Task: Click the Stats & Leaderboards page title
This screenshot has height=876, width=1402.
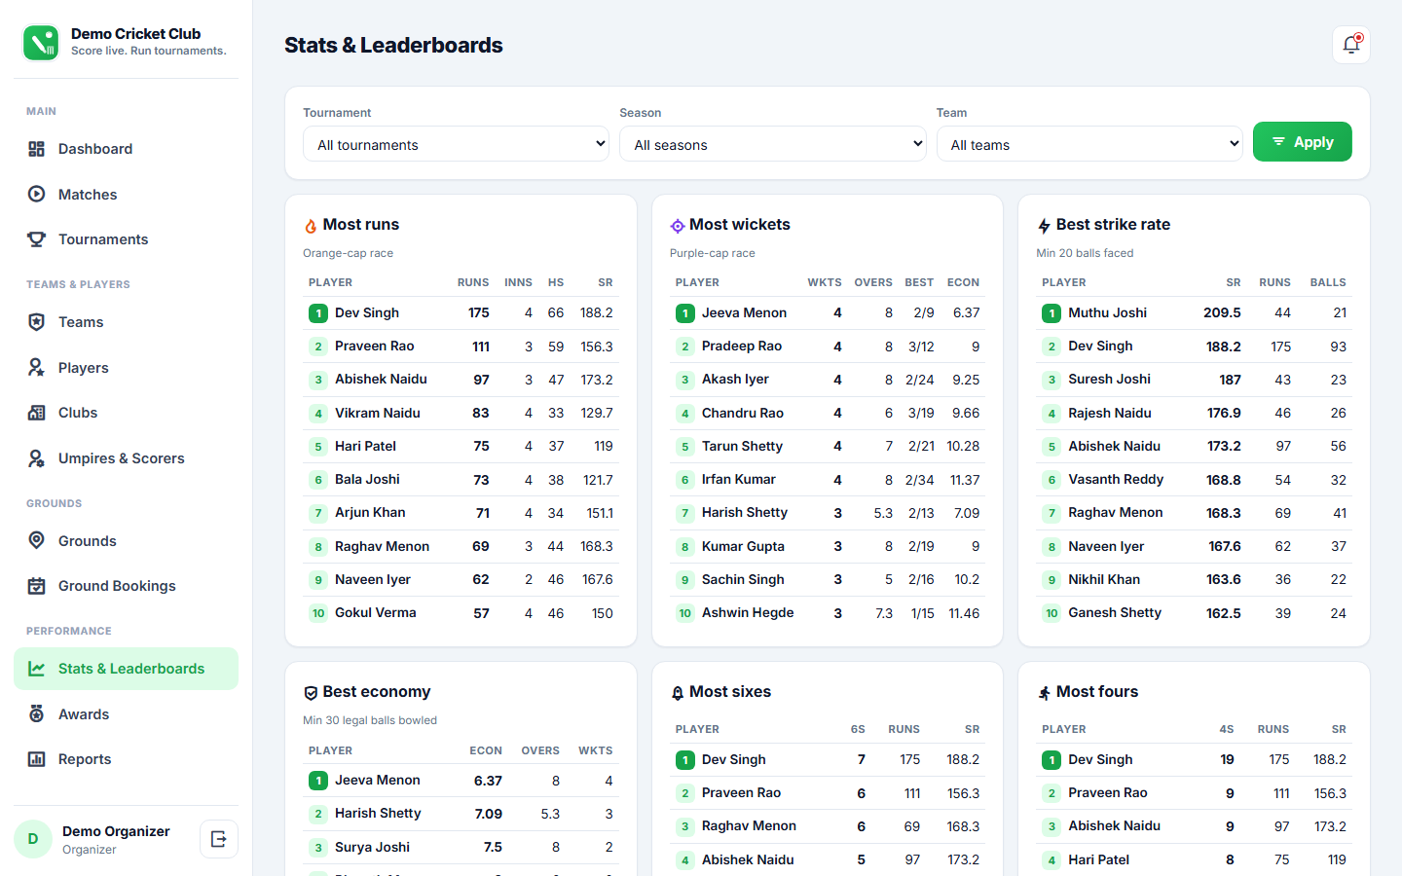Action: pyautogui.click(x=393, y=45)
